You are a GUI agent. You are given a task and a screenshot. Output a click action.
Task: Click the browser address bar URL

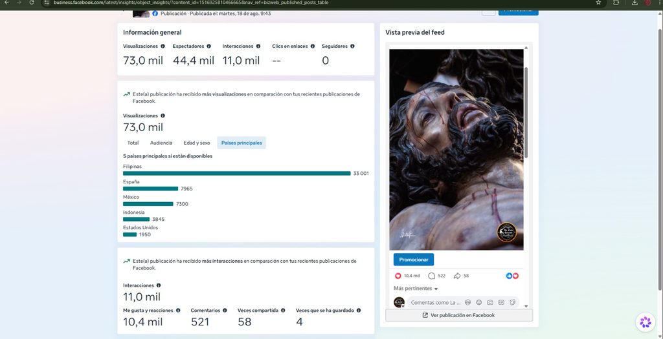(191, 3)
